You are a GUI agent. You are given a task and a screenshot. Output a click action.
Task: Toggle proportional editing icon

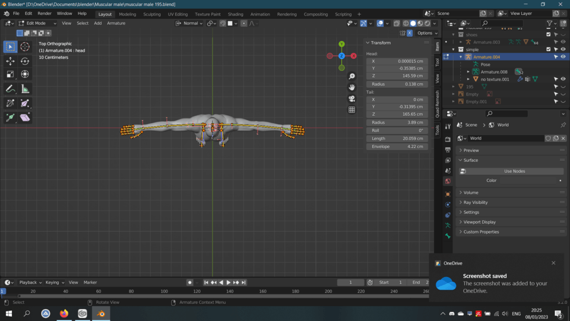pos(244,23)
